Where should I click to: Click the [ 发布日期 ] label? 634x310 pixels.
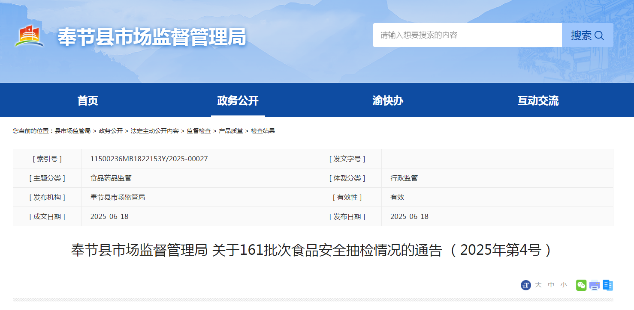(347, 216)
